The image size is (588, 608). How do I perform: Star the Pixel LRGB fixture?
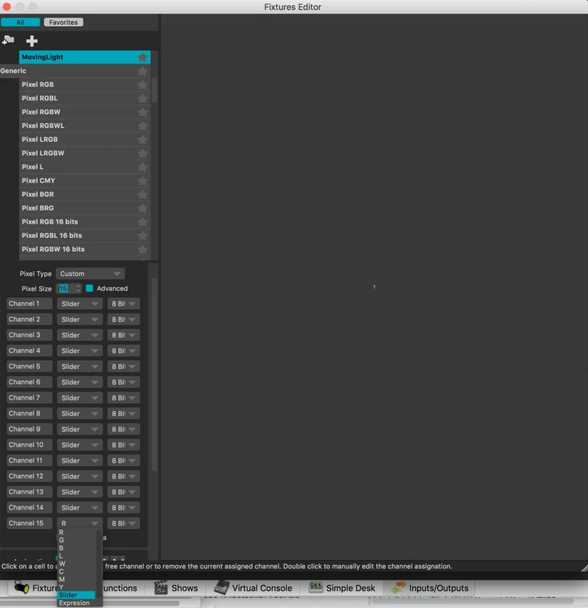[142, 139]
